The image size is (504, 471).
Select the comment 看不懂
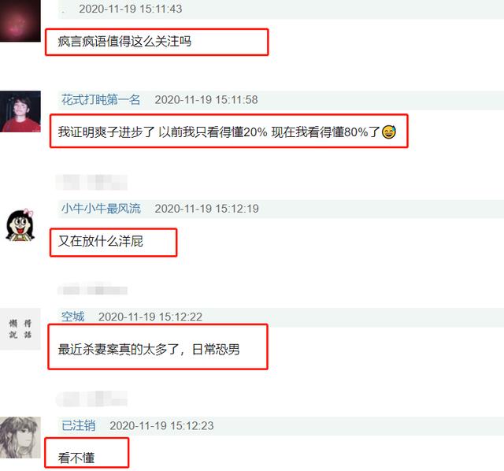coord(76,458)
